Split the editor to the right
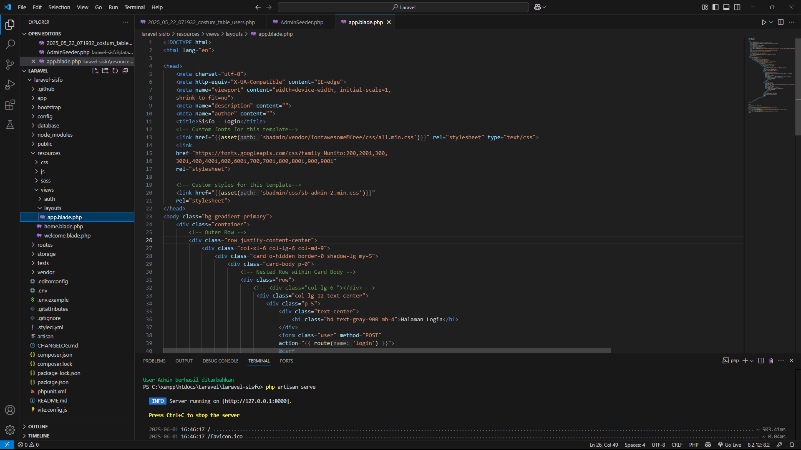 tap(781, 22)
